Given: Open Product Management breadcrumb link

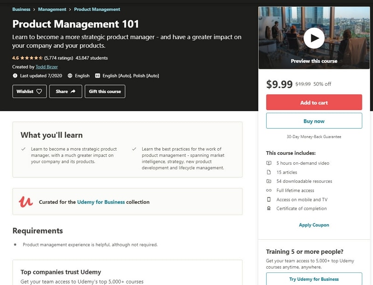Looking at the screenshot, I should click(x=97, y=9).
